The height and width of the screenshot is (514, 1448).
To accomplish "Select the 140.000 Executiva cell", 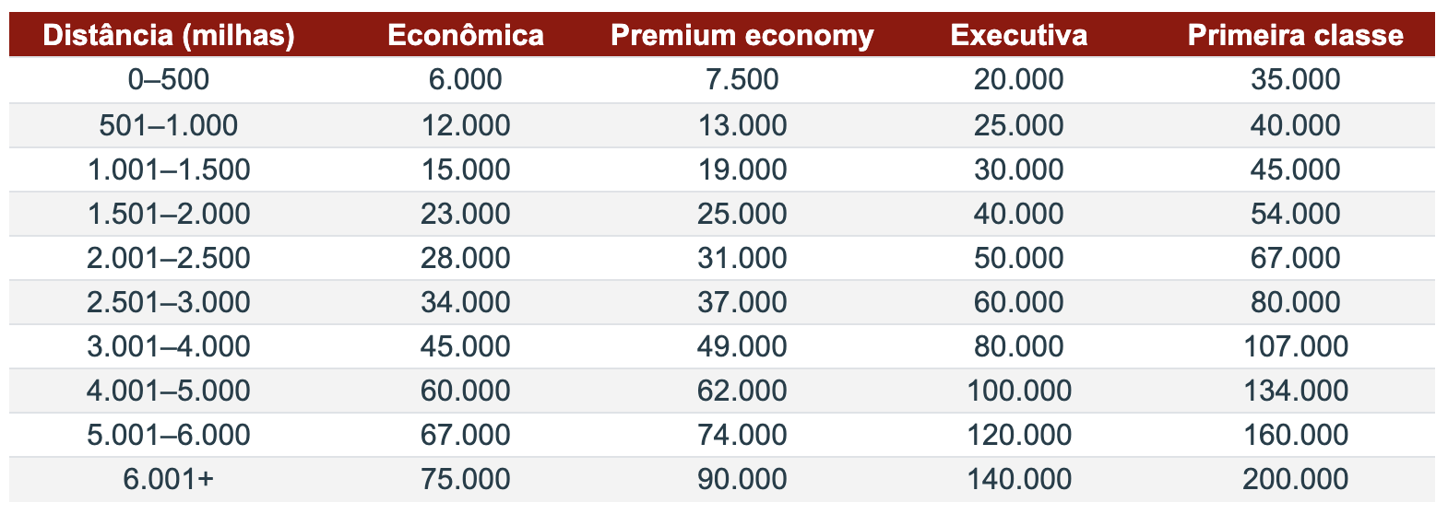I will tap(1018, 479).
